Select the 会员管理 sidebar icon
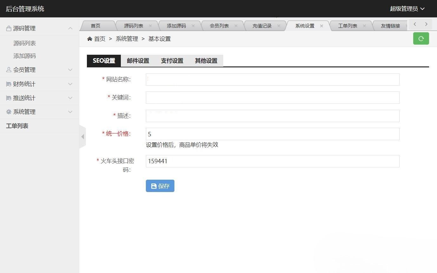 [x=9, y=70]
